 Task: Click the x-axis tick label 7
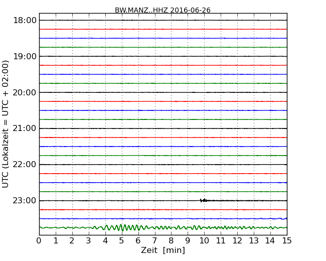pyautogui.click(x=154, y=241)
